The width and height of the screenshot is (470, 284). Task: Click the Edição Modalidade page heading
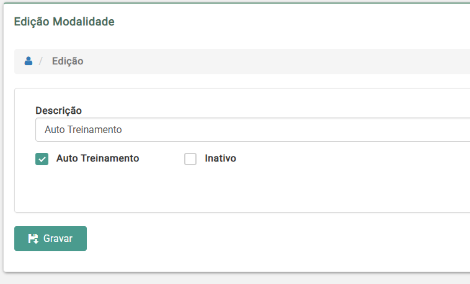pyautogui.click(x=64, y=22)
